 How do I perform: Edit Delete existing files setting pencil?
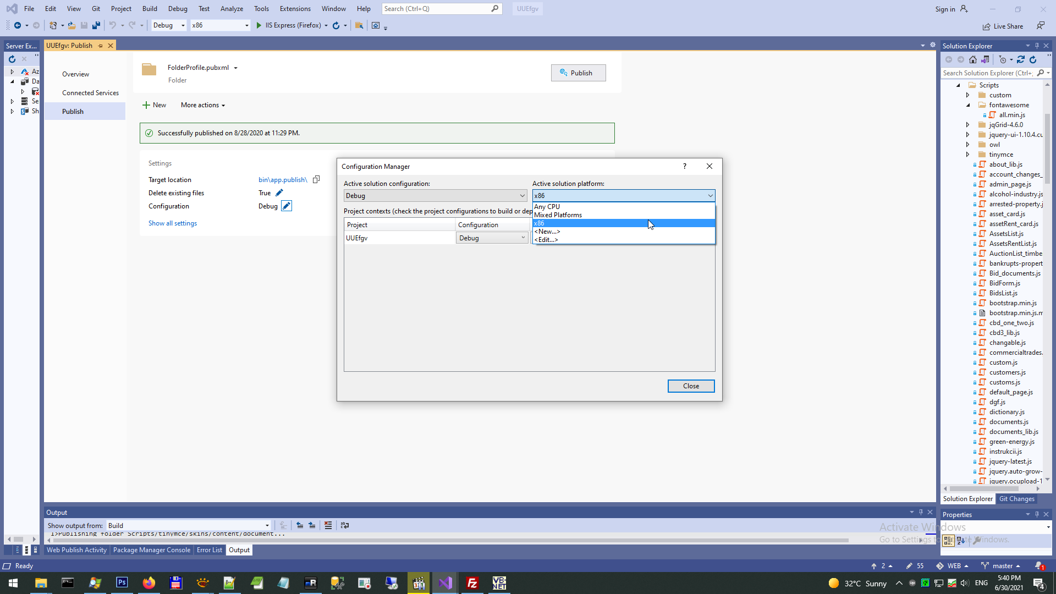pyautogui.click(x=279, y=193)
